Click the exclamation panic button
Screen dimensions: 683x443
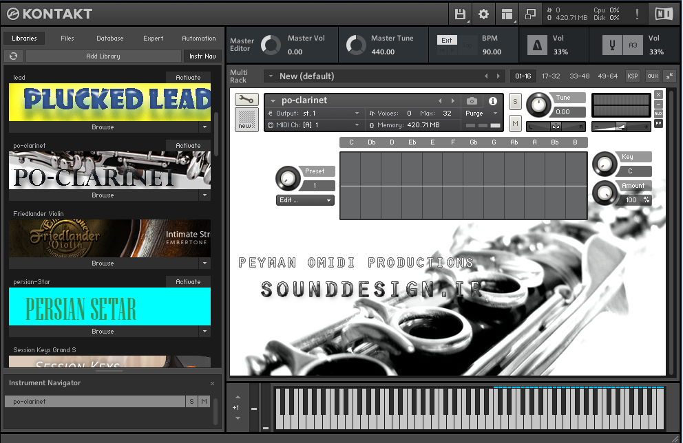637,14
